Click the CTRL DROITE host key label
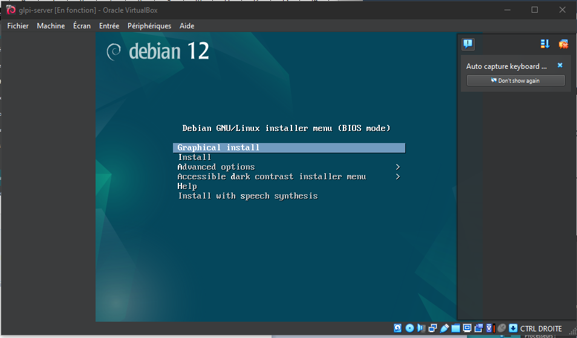577x338 pixels. pos(541,328)
